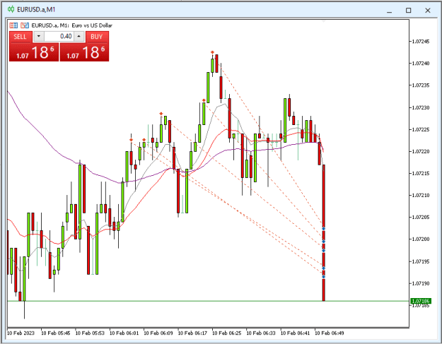Open the depth of market icon
The width and height of the screenshot is (442, 344).
click(x=25, y=25)
